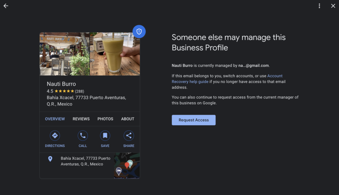Click the SAVE label
339x195 pixels.
(105, 146)
